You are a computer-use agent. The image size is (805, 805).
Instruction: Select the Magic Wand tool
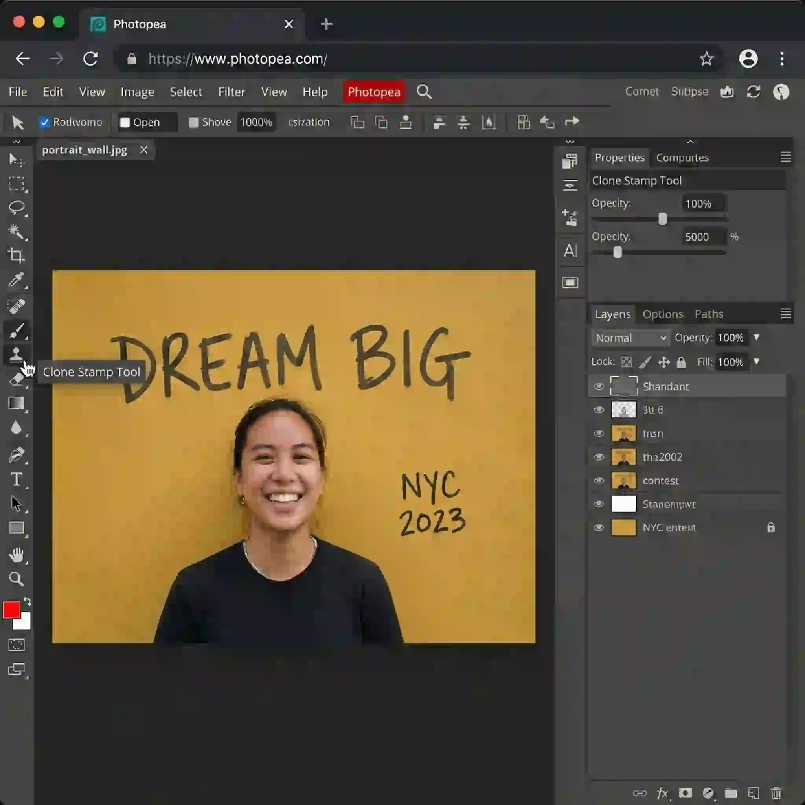[x=16, y=232]
